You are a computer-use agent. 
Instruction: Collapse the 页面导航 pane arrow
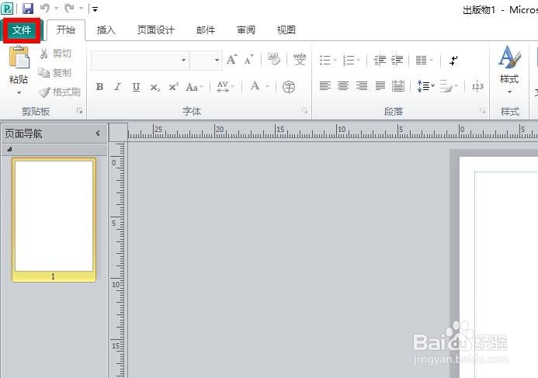click(x=98, y=133)
